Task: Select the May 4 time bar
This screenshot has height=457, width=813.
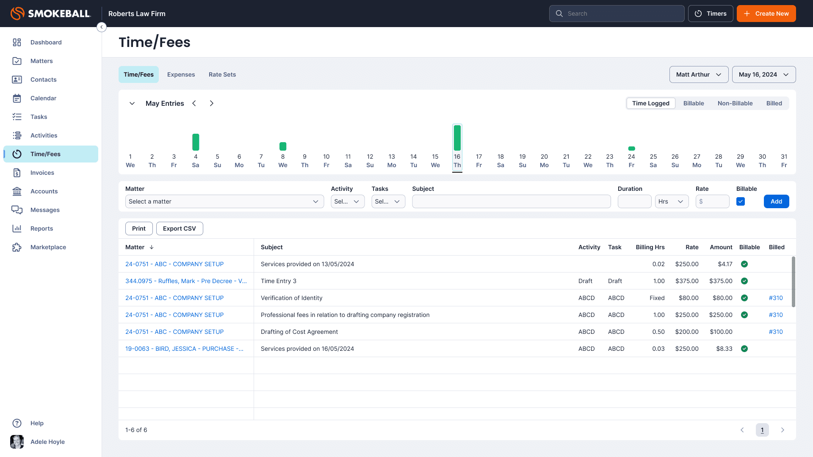Action: pyautogui.click(x=196, y=142)
